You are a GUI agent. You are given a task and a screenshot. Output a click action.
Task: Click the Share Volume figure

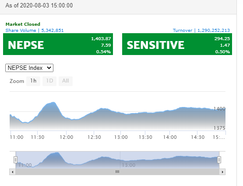pos(53,30)
